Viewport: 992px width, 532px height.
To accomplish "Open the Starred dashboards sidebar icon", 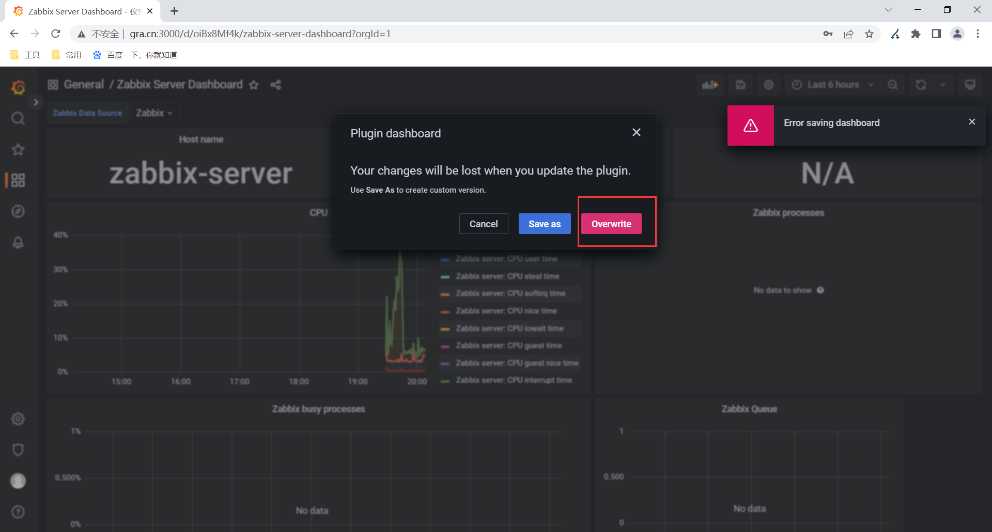I will tap(18, 149).
